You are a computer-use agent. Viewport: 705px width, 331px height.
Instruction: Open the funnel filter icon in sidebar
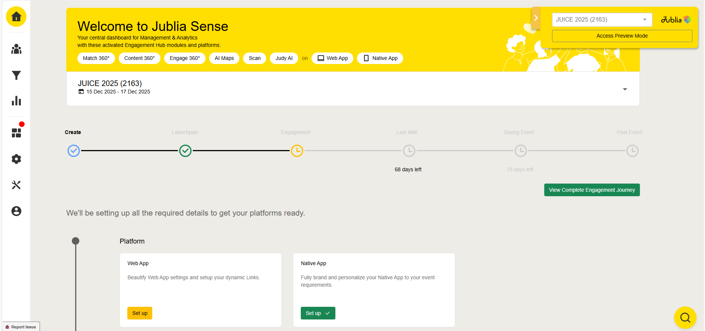(16, 76)
